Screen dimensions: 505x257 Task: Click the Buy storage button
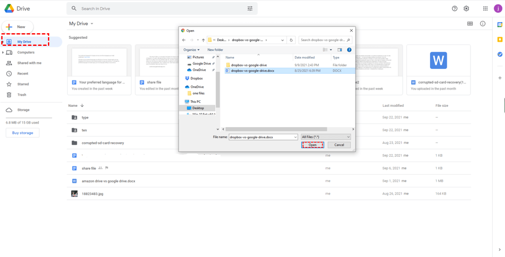(22, 133)
